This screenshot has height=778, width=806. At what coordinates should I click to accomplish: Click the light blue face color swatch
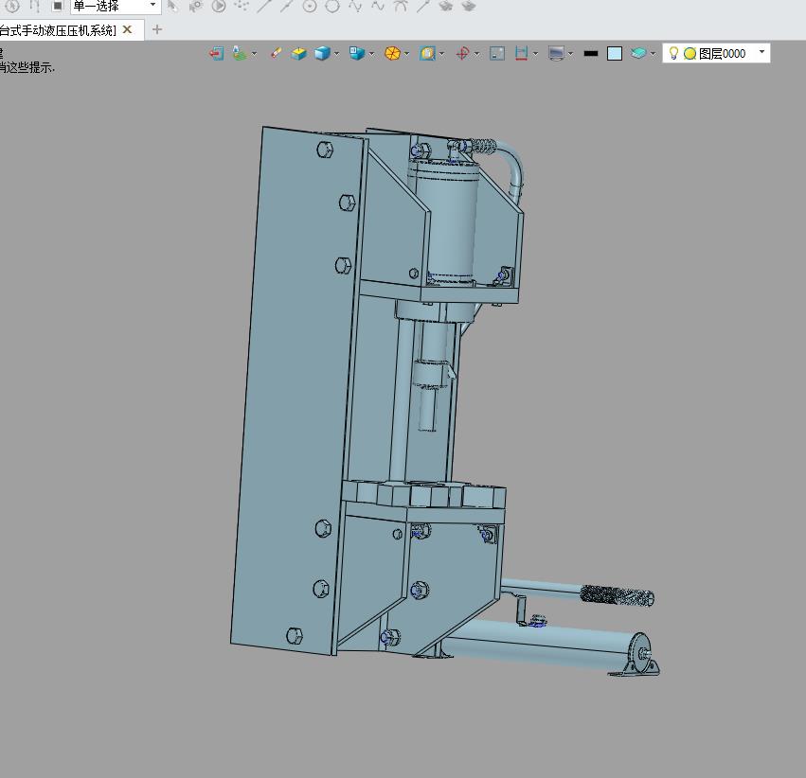tap(615, 53)
